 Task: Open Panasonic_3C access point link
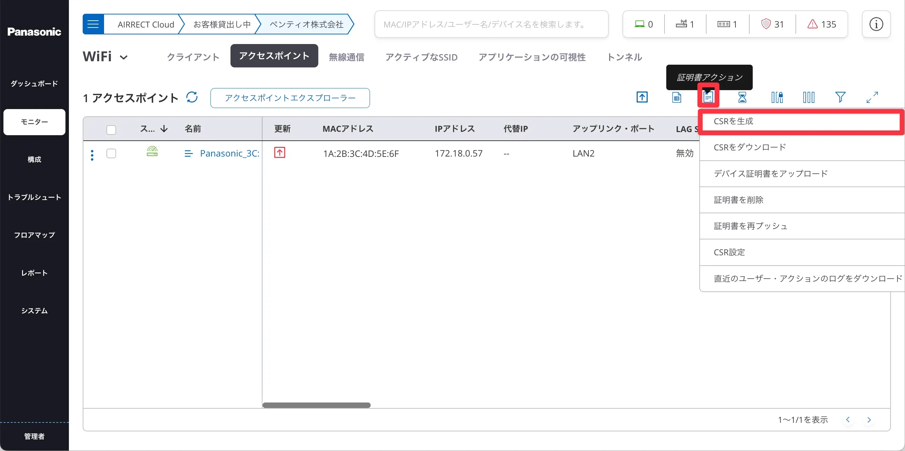point(229,153)
